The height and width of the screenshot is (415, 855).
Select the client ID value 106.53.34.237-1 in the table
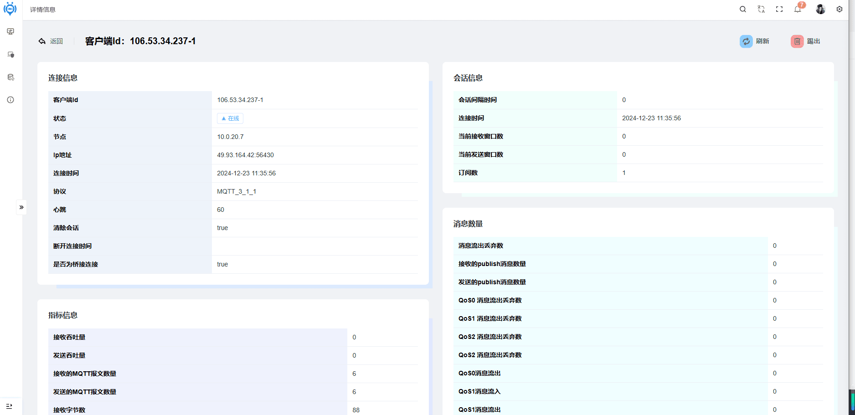(x=240, y=100)
